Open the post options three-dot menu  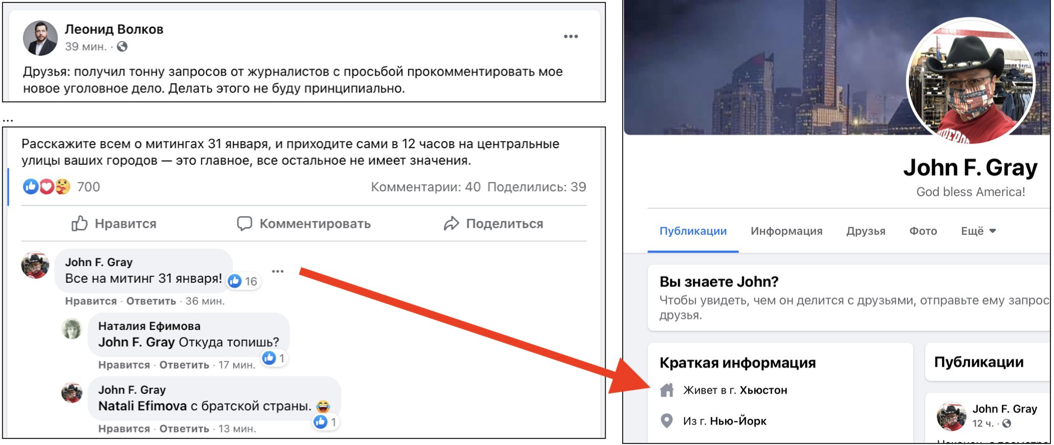click(x=570, y=36)
